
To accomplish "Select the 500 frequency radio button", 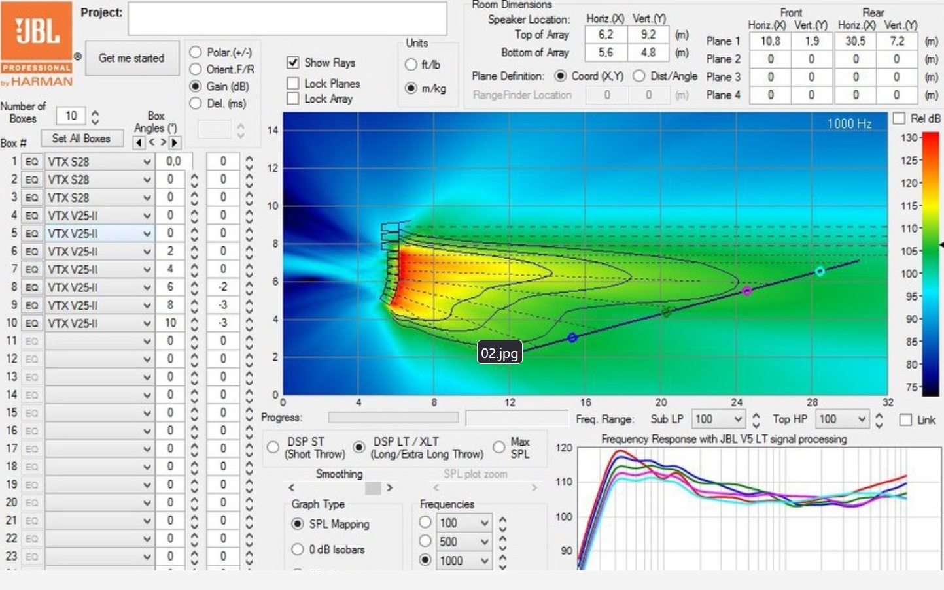I will [x=425, y=542].
